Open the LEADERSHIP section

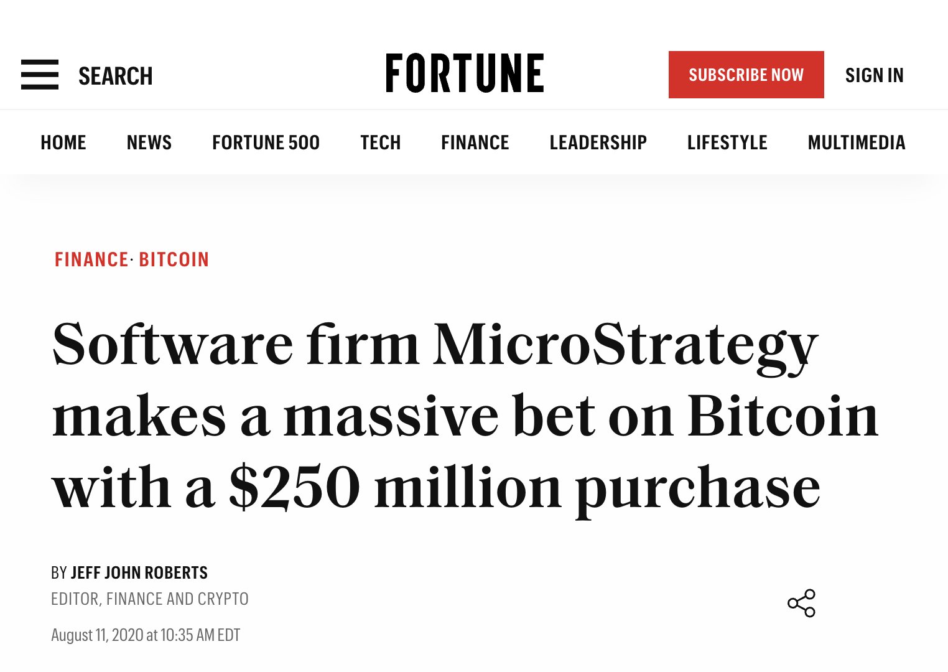(598, 142)
